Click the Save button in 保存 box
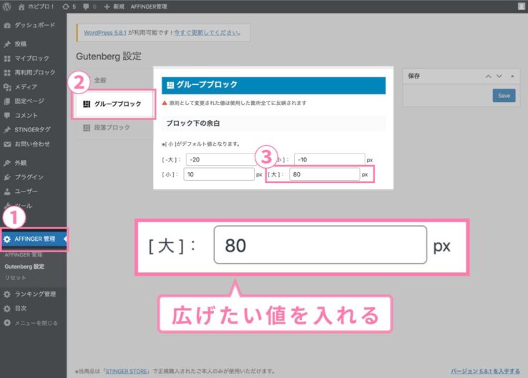 pos(504,96)
